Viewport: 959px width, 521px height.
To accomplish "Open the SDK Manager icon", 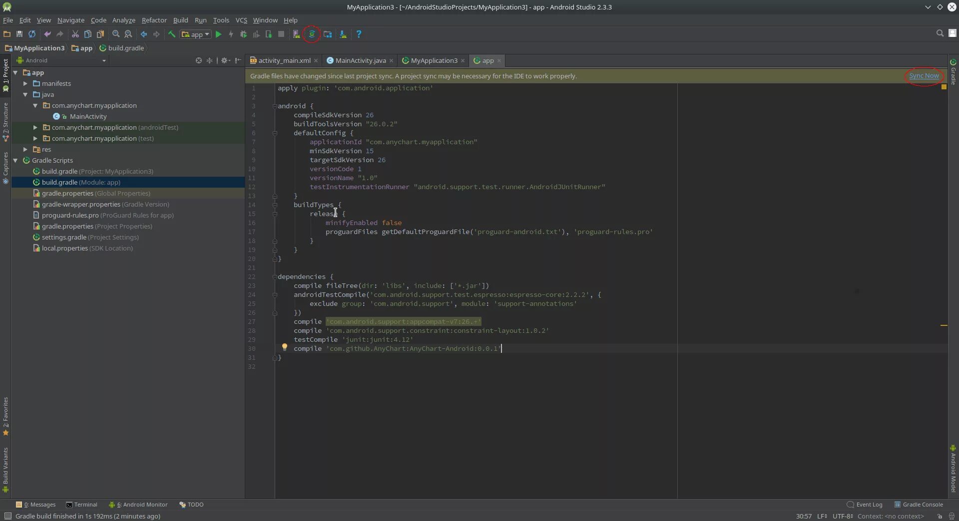I will (x=343, y=34).
